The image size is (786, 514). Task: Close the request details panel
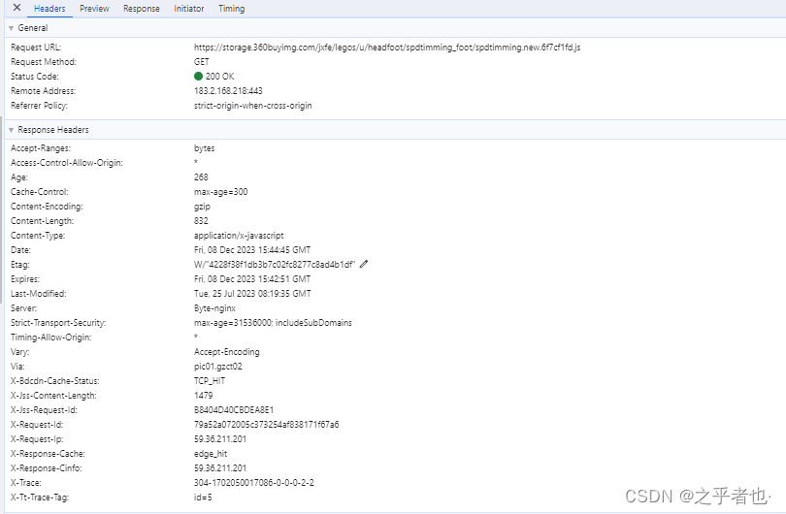(x=16, y=8)
